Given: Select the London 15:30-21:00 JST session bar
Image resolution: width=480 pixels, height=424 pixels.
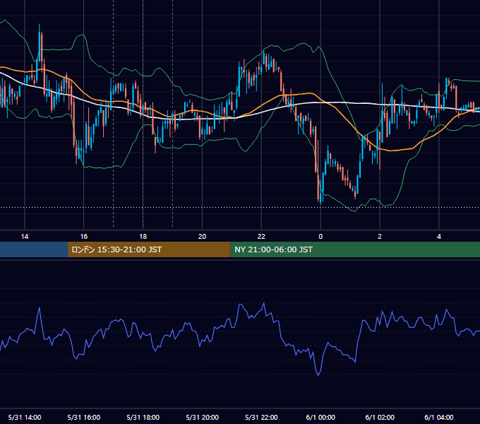Looking at the screenshot, I should [x=149, y=249].
